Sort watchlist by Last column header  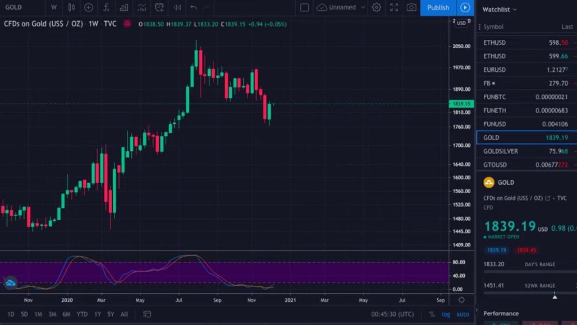[x=567, y=27]
